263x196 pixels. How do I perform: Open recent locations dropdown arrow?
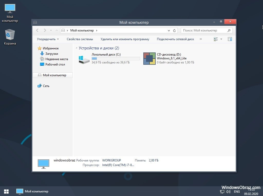pyautogui.click(x=51, y=30)
